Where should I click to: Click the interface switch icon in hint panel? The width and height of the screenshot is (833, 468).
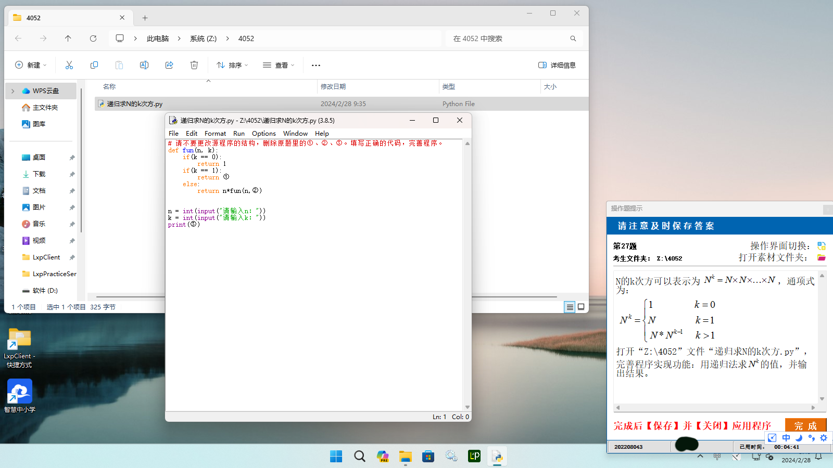point(822,246)
